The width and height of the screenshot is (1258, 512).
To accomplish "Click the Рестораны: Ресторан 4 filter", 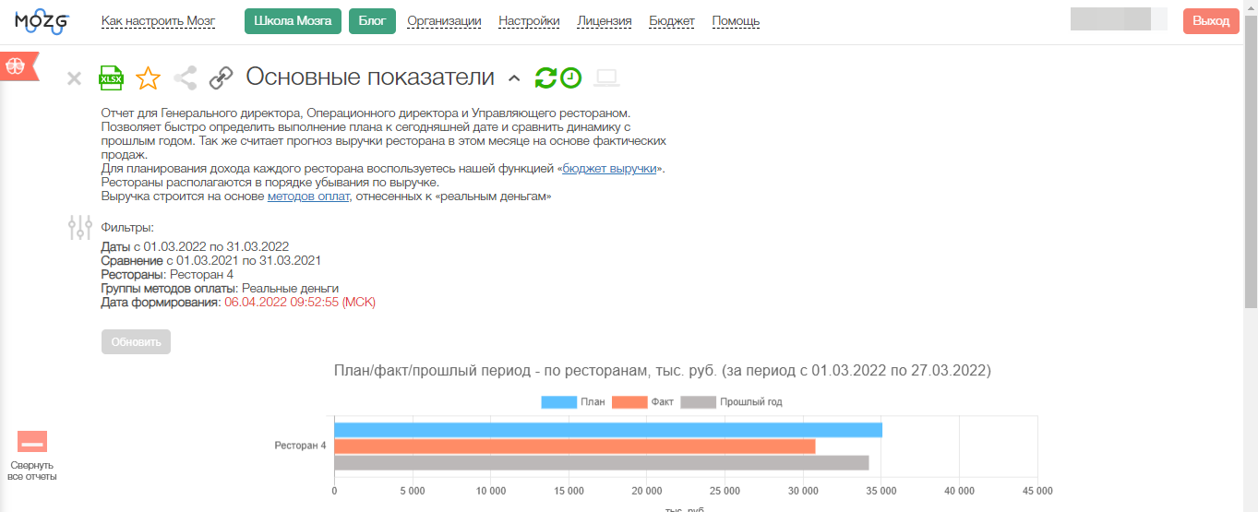I will (x=167, y=275).
